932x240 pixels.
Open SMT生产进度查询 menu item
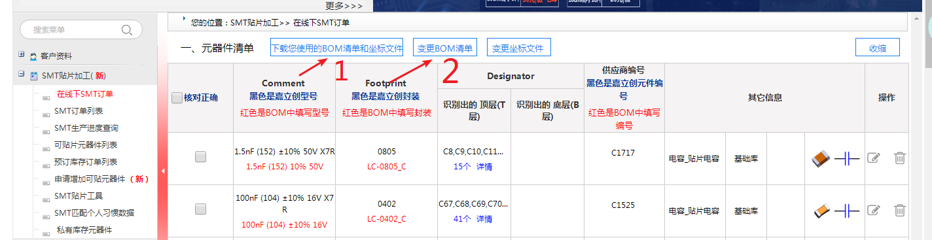tap(86, 128)
